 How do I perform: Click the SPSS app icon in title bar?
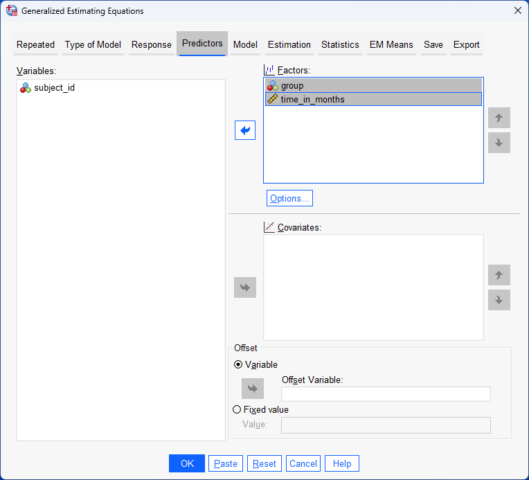12,10
